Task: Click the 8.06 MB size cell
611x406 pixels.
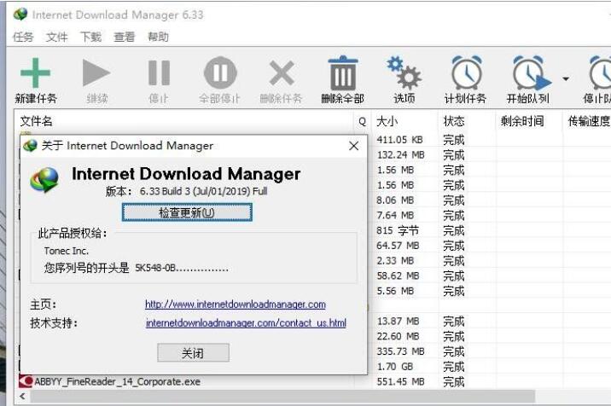Action: pos(395,200)
